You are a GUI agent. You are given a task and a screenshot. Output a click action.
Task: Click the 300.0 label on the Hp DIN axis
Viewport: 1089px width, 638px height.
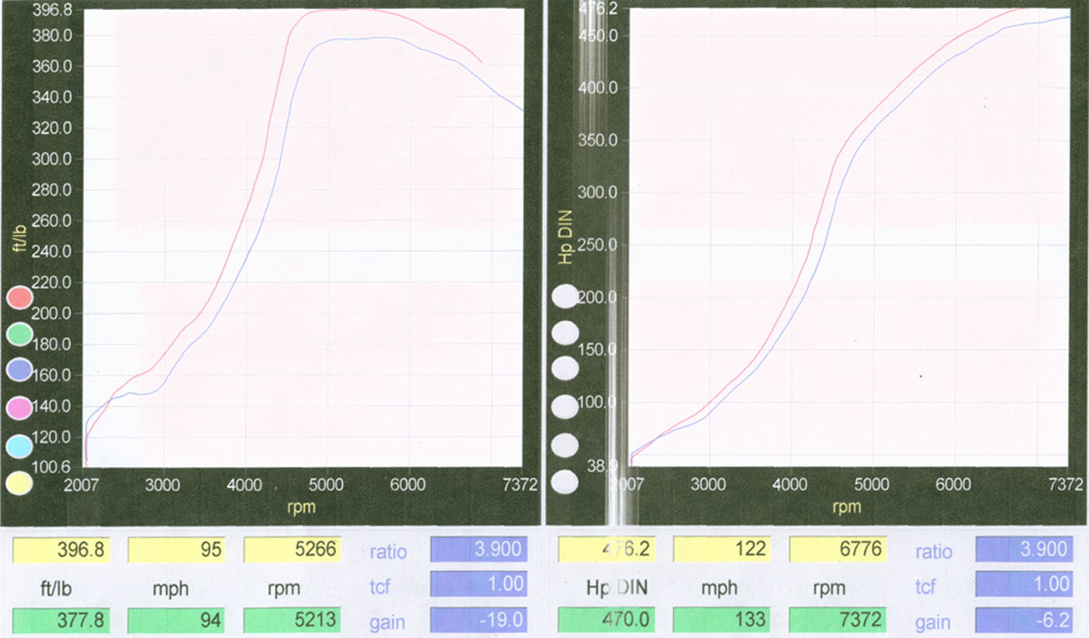click(x=597, y=193)
